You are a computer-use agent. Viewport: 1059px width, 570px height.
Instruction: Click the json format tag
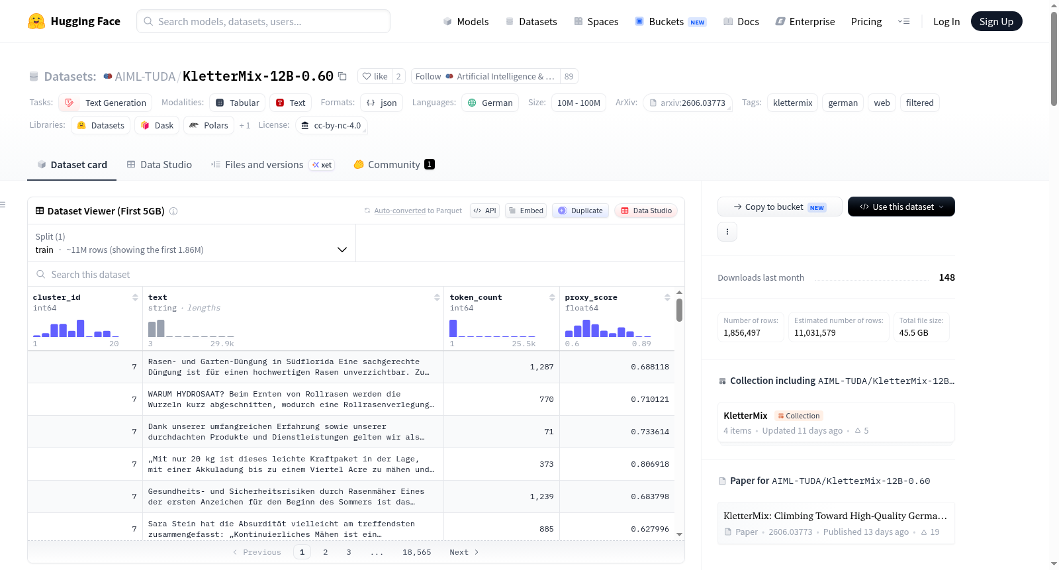tap(382, 103)
